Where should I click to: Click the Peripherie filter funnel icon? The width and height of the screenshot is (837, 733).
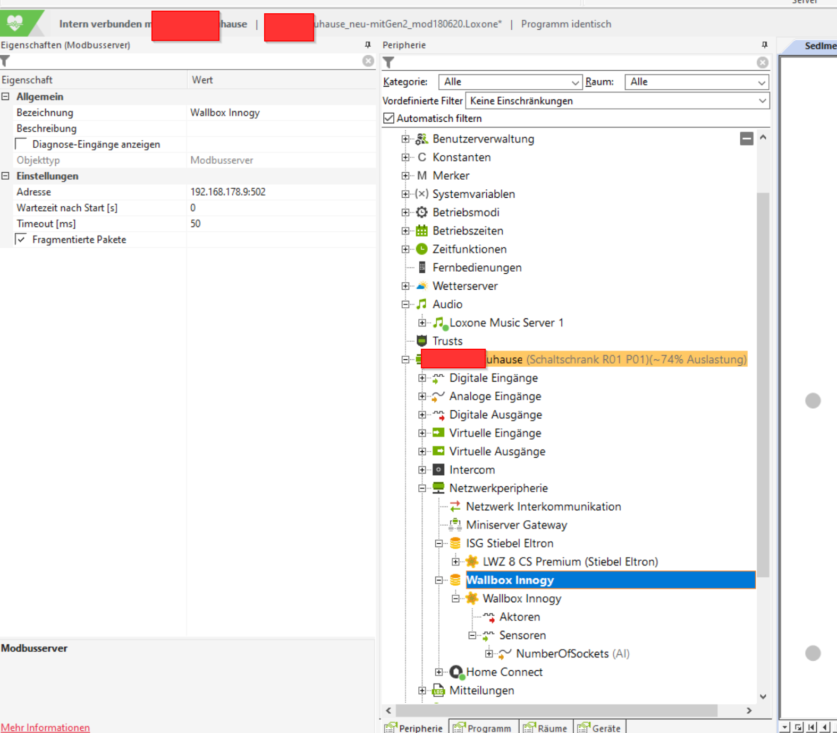(388, 63)
